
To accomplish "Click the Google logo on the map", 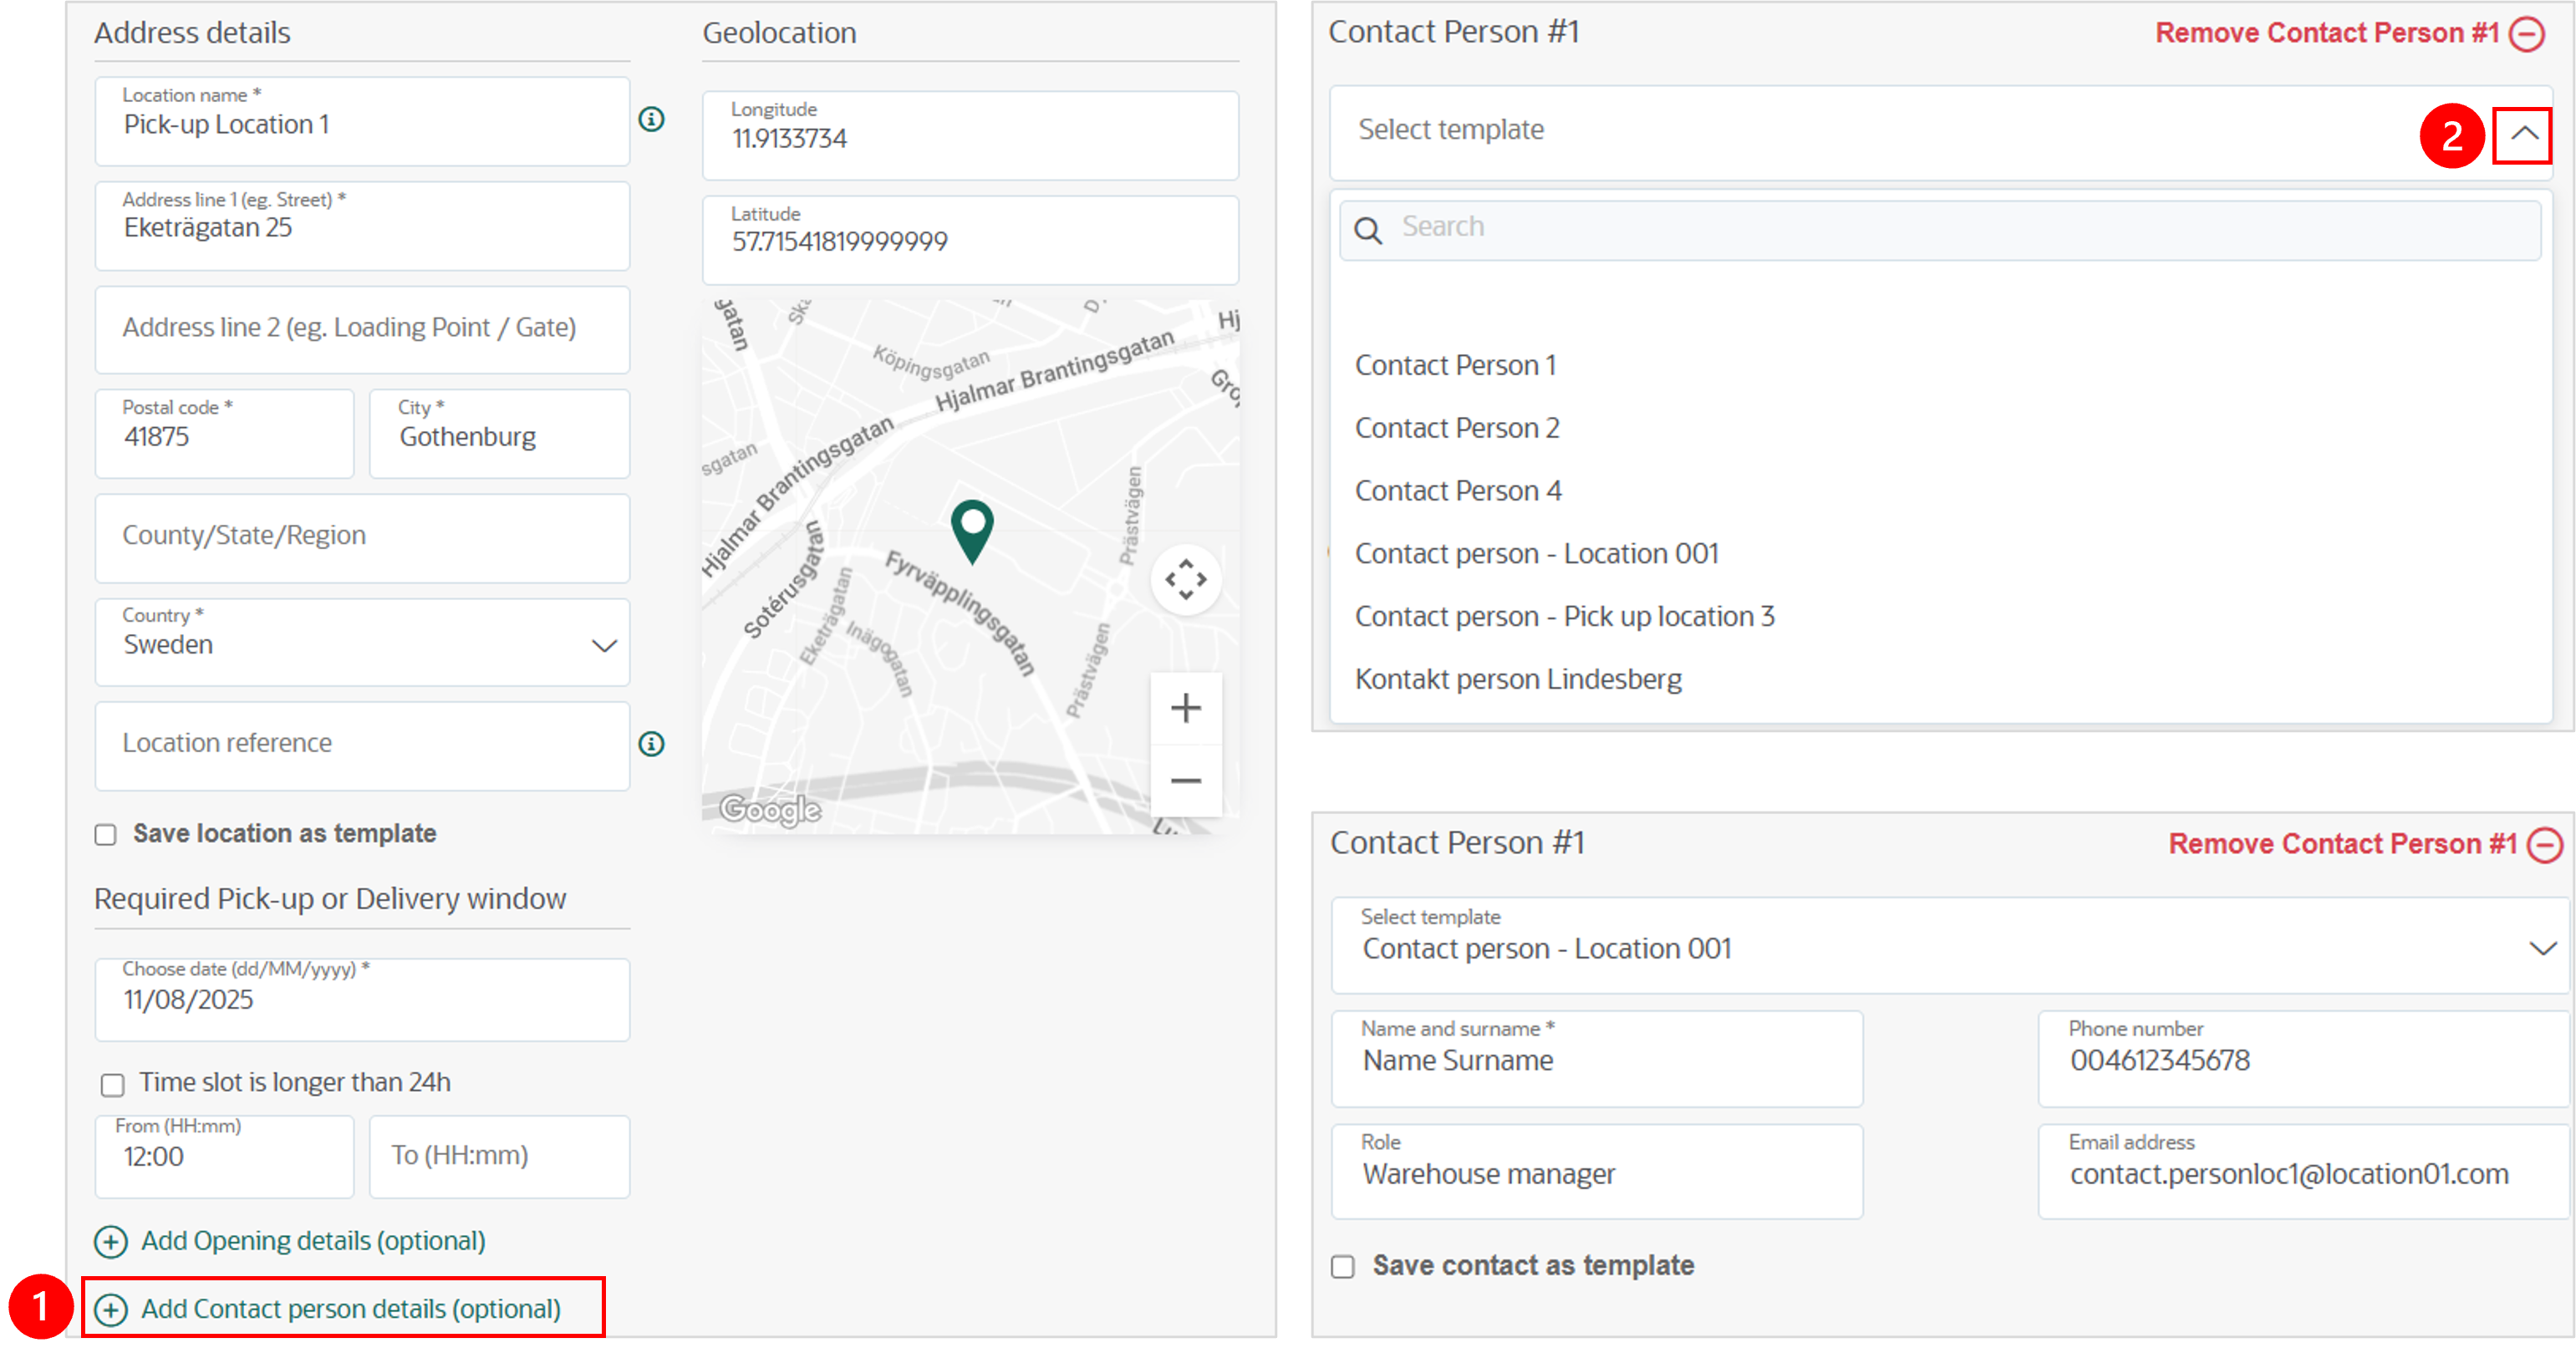I will coord(770,810).
